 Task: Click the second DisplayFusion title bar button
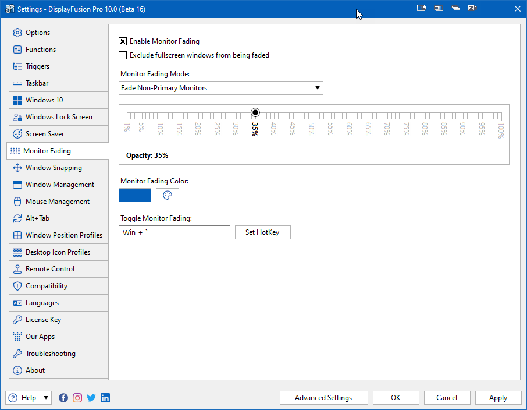point(439,8)
